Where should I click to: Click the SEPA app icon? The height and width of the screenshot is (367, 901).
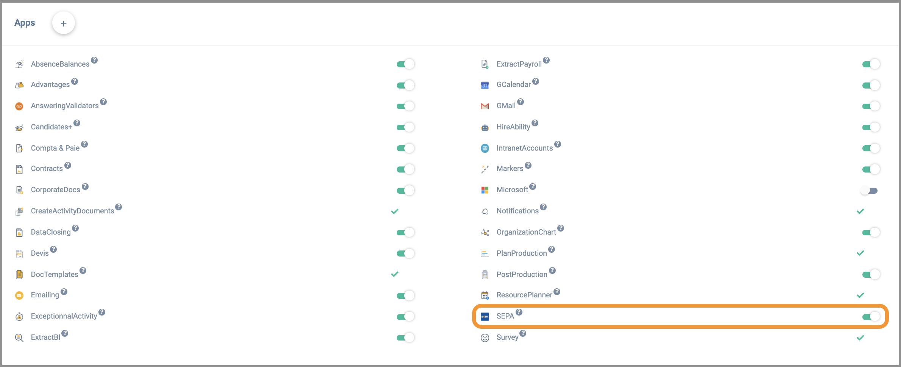click(485, 316)
